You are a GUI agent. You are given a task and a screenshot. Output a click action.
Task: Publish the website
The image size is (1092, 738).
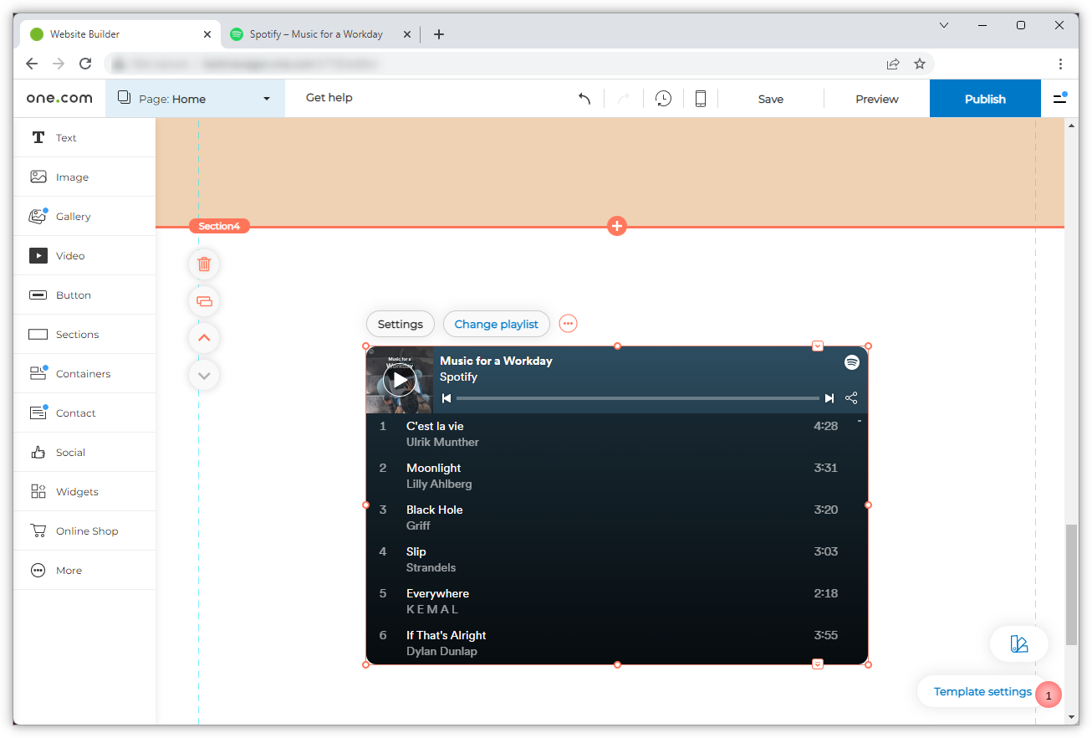[984, 98]
